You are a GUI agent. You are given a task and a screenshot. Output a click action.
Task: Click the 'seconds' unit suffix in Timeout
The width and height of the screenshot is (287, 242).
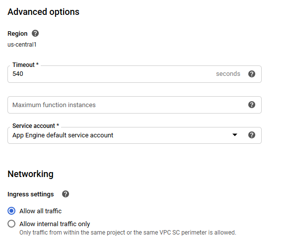[228, 74]
